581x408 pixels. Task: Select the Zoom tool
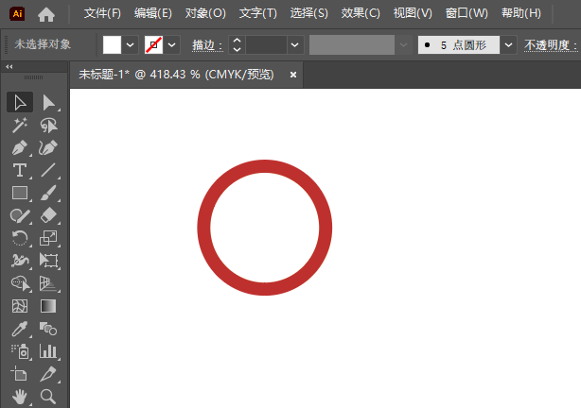coord(48,397)
